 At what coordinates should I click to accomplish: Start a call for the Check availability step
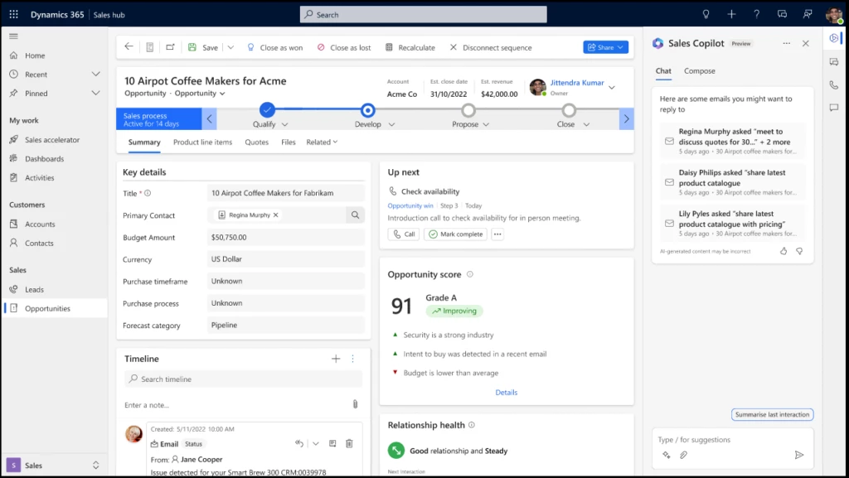404,234
